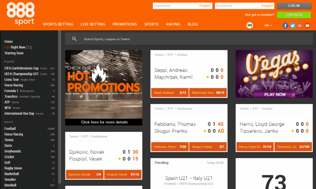Select Snooker in Sports list
This screenshot has width=316, height=189.
[x=30, y=180]
